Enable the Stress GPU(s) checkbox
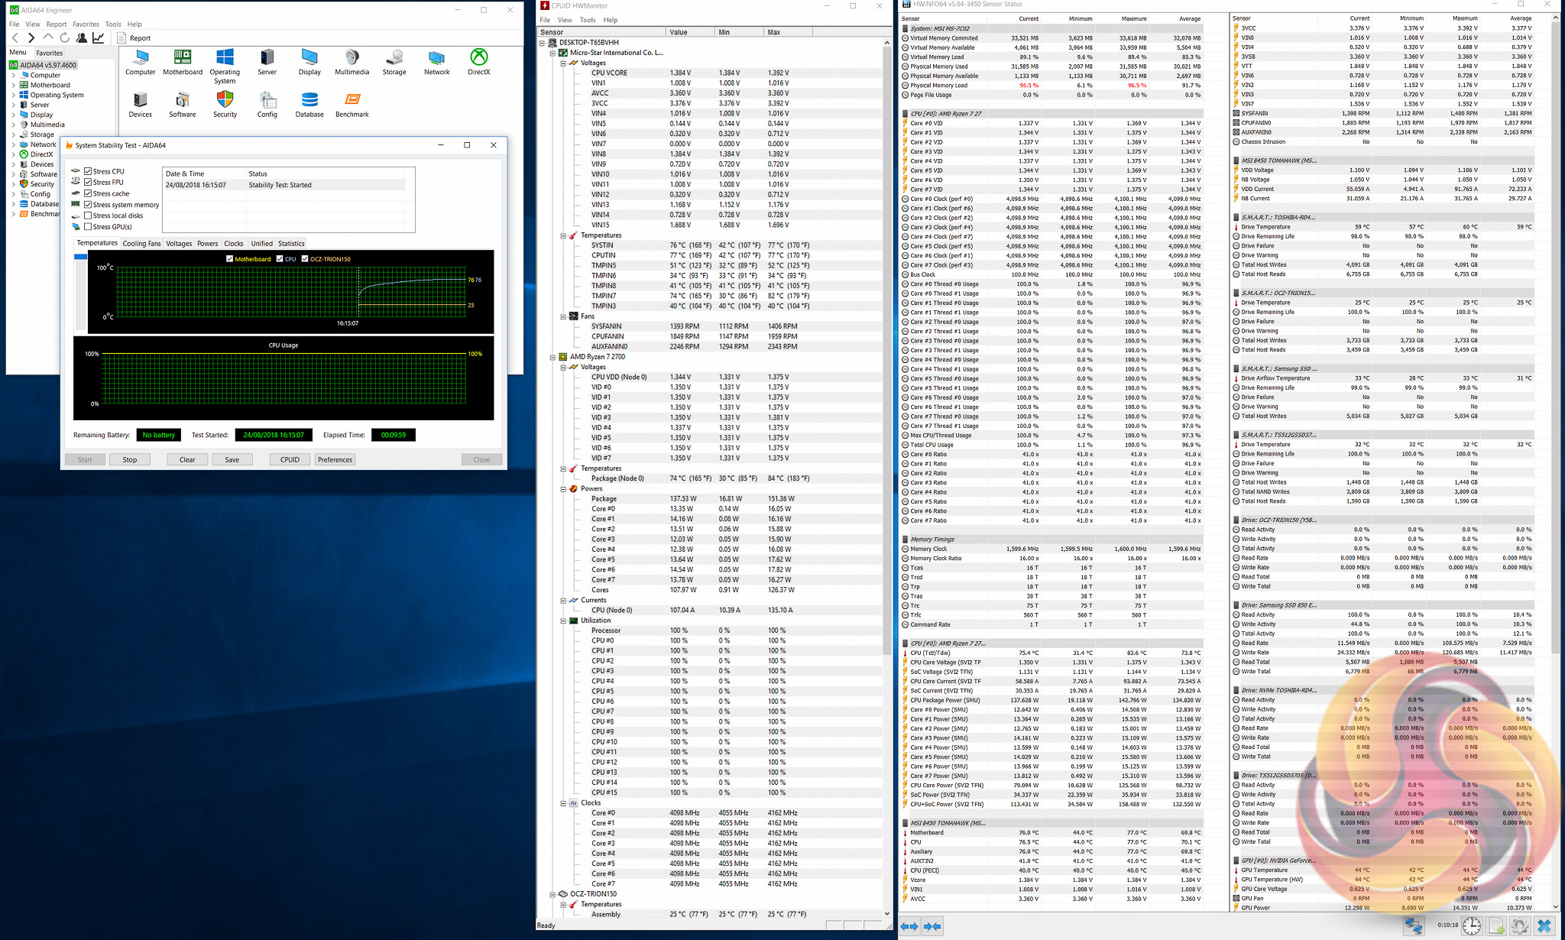The width and height of the screenshot is (1565, 940). [89, 227]
